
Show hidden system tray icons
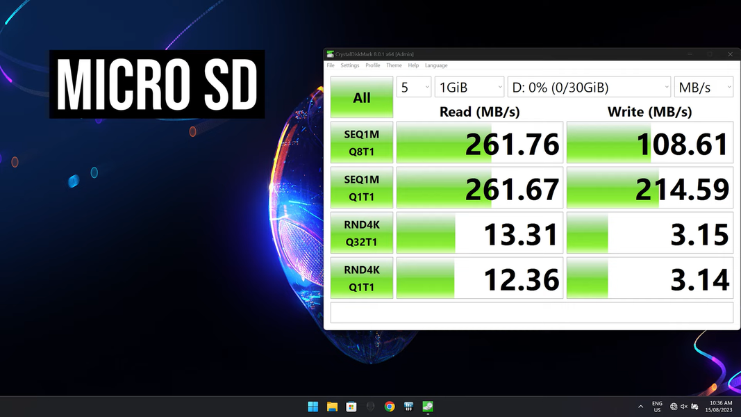click(x=640, y=407)
